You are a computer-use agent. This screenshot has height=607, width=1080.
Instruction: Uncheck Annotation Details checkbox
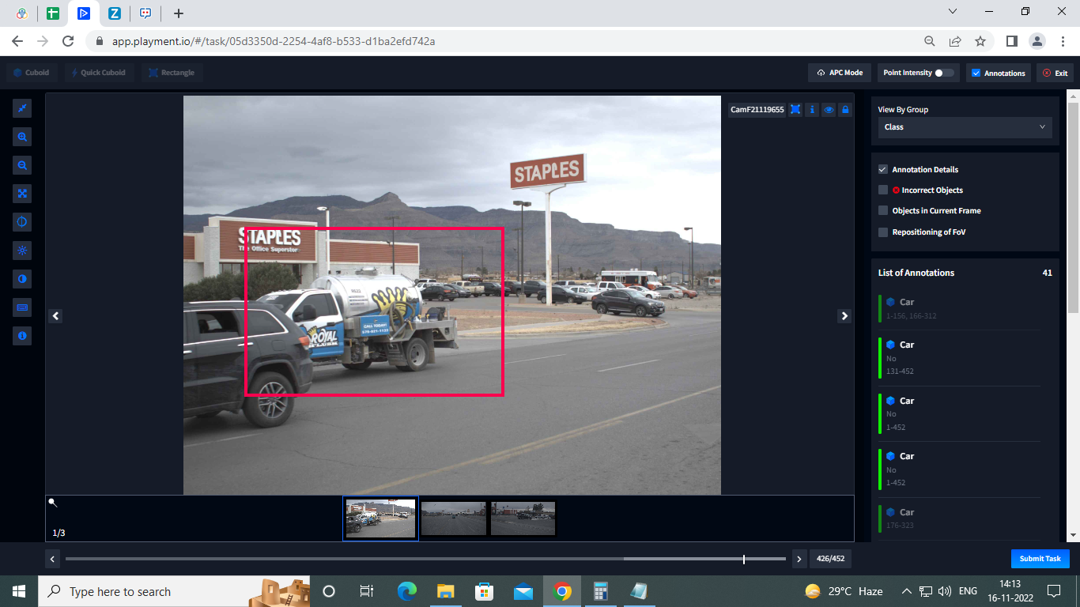pyautogui.click(x=883, y=169)
